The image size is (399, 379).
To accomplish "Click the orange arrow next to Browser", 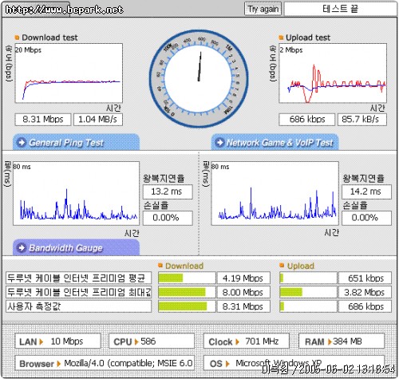I will point(59,364).
